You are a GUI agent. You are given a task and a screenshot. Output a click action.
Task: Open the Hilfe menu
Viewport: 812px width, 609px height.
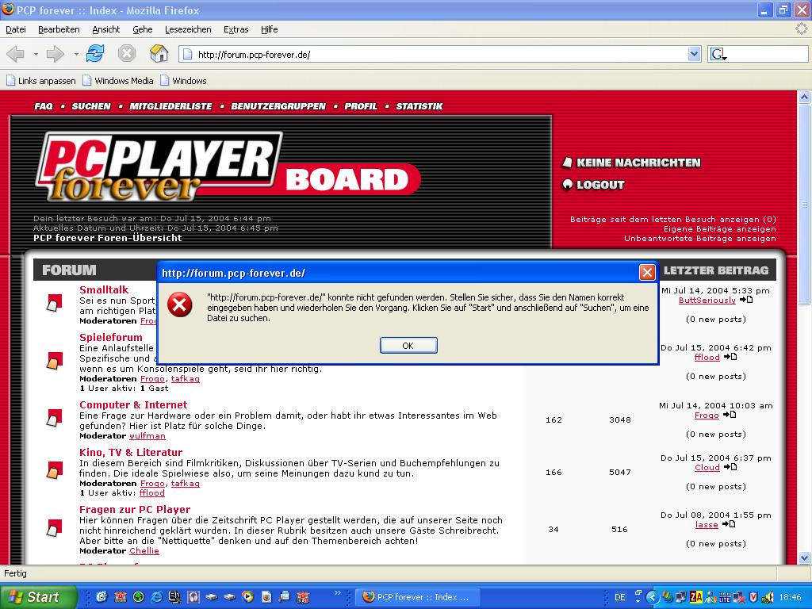270,29
